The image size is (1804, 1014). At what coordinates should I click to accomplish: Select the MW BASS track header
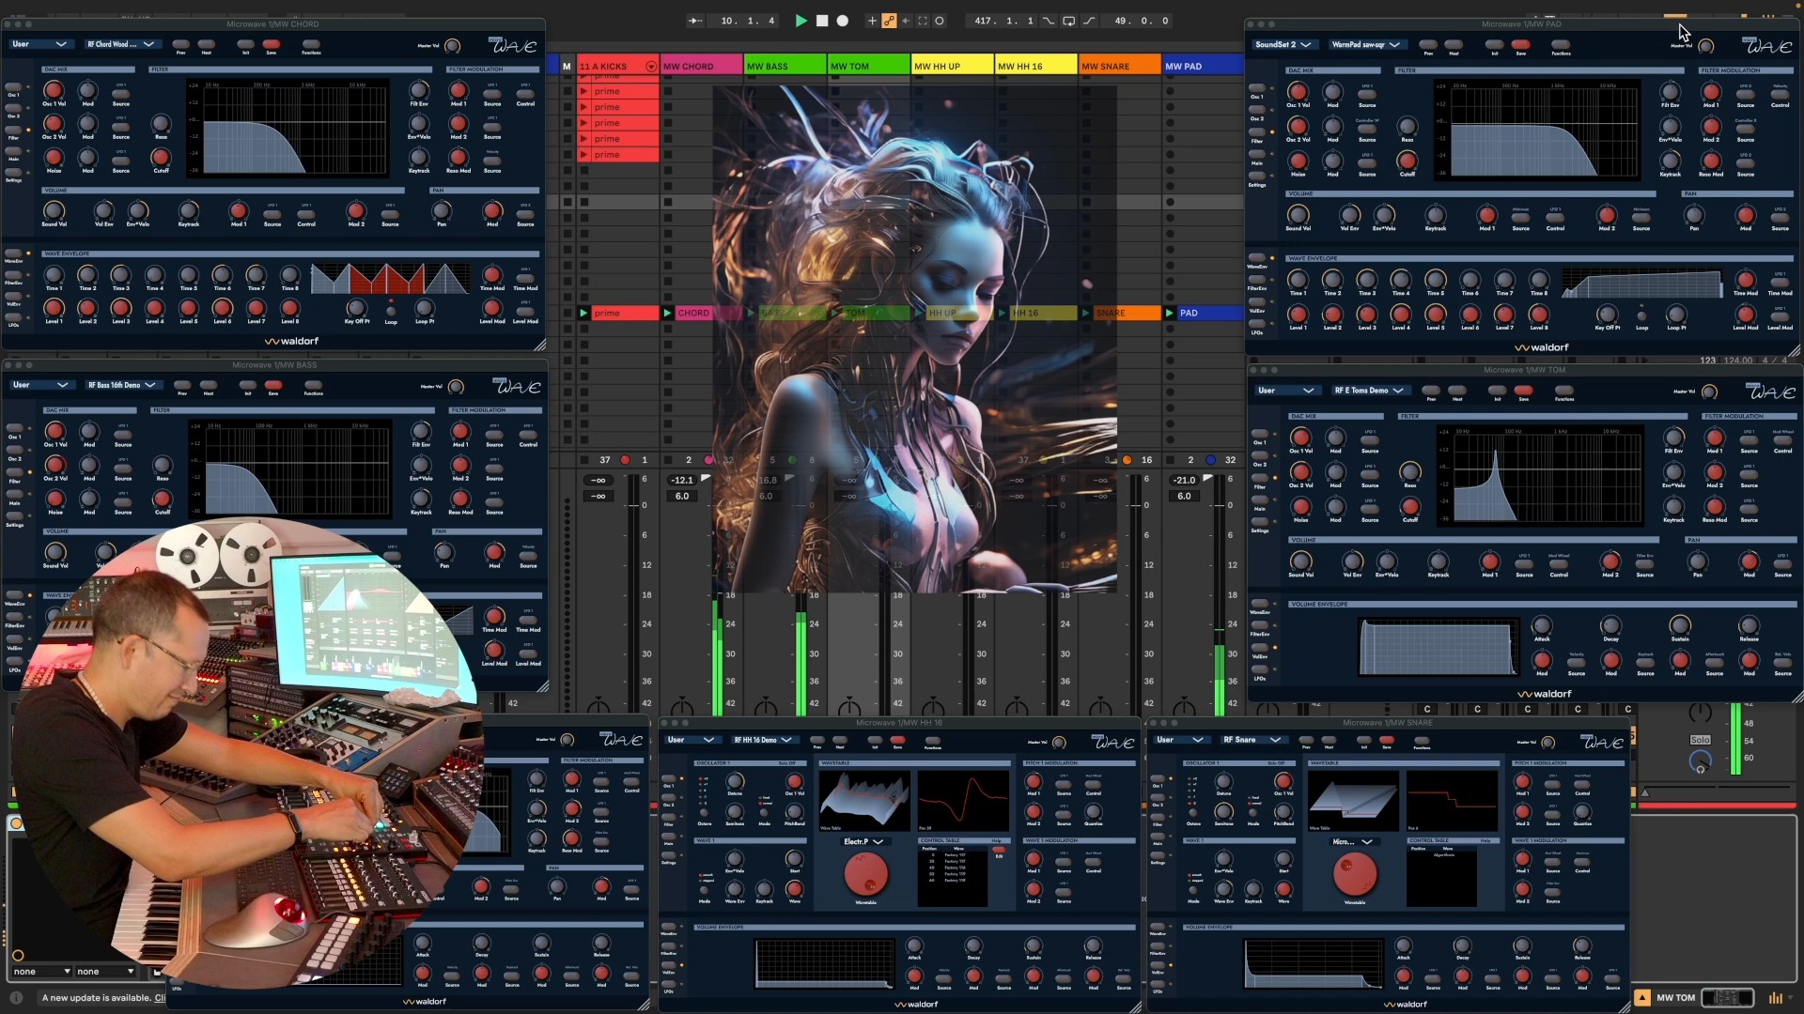[x=785, y=66]
